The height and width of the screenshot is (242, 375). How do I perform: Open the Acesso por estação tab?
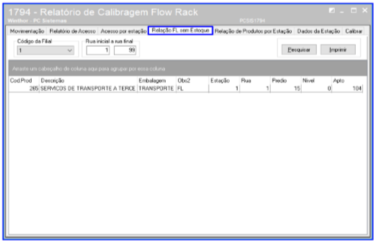(x=123, y=31)
